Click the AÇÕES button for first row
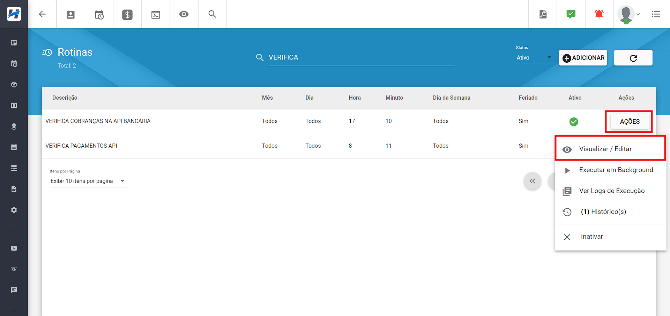The width and height of the screenshot is (670, 316). pyautogui.click(x=630, y=122)
